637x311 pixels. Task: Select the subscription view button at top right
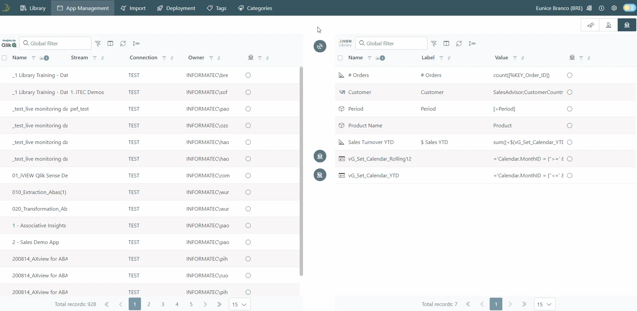627,25
